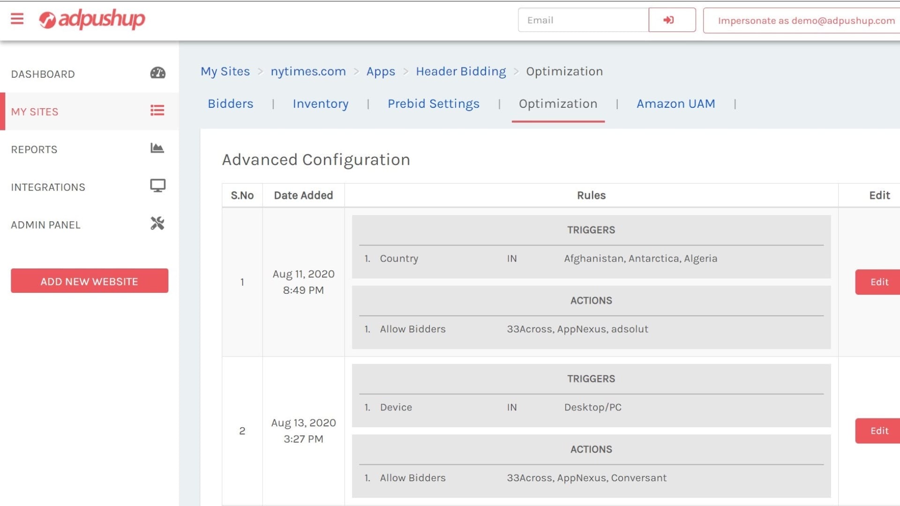Edit the rule added Aug 13, 2020
Image resolution: width=900 pixels, height=506 pixels.
878,431
